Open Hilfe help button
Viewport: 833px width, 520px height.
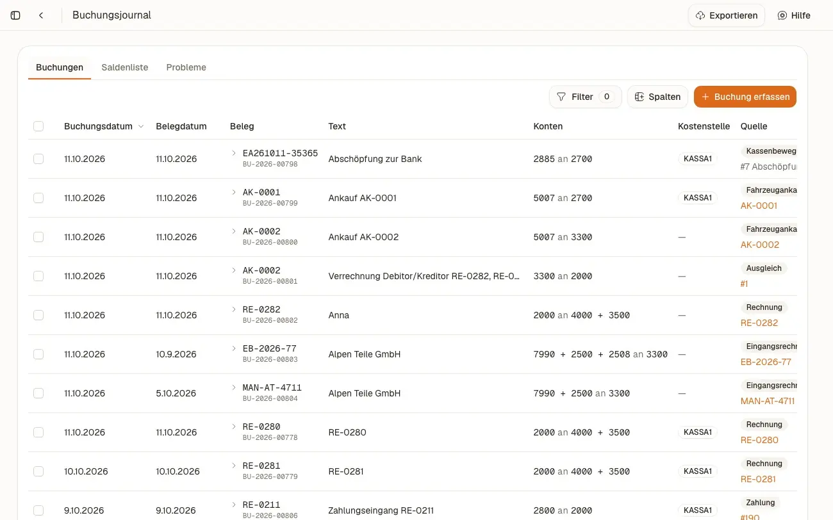click(x=794, y=15)
